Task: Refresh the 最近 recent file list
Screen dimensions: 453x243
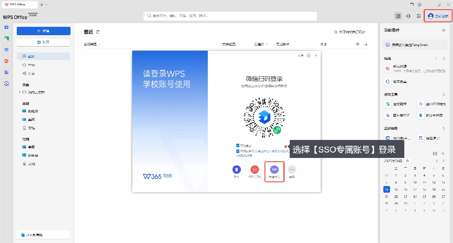Action: tap(98, 32)
